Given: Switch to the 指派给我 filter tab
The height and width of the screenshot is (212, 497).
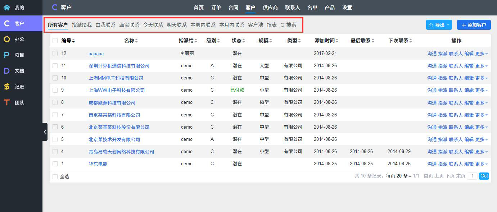Looking at the screenshot, I should tap(82, 25).
